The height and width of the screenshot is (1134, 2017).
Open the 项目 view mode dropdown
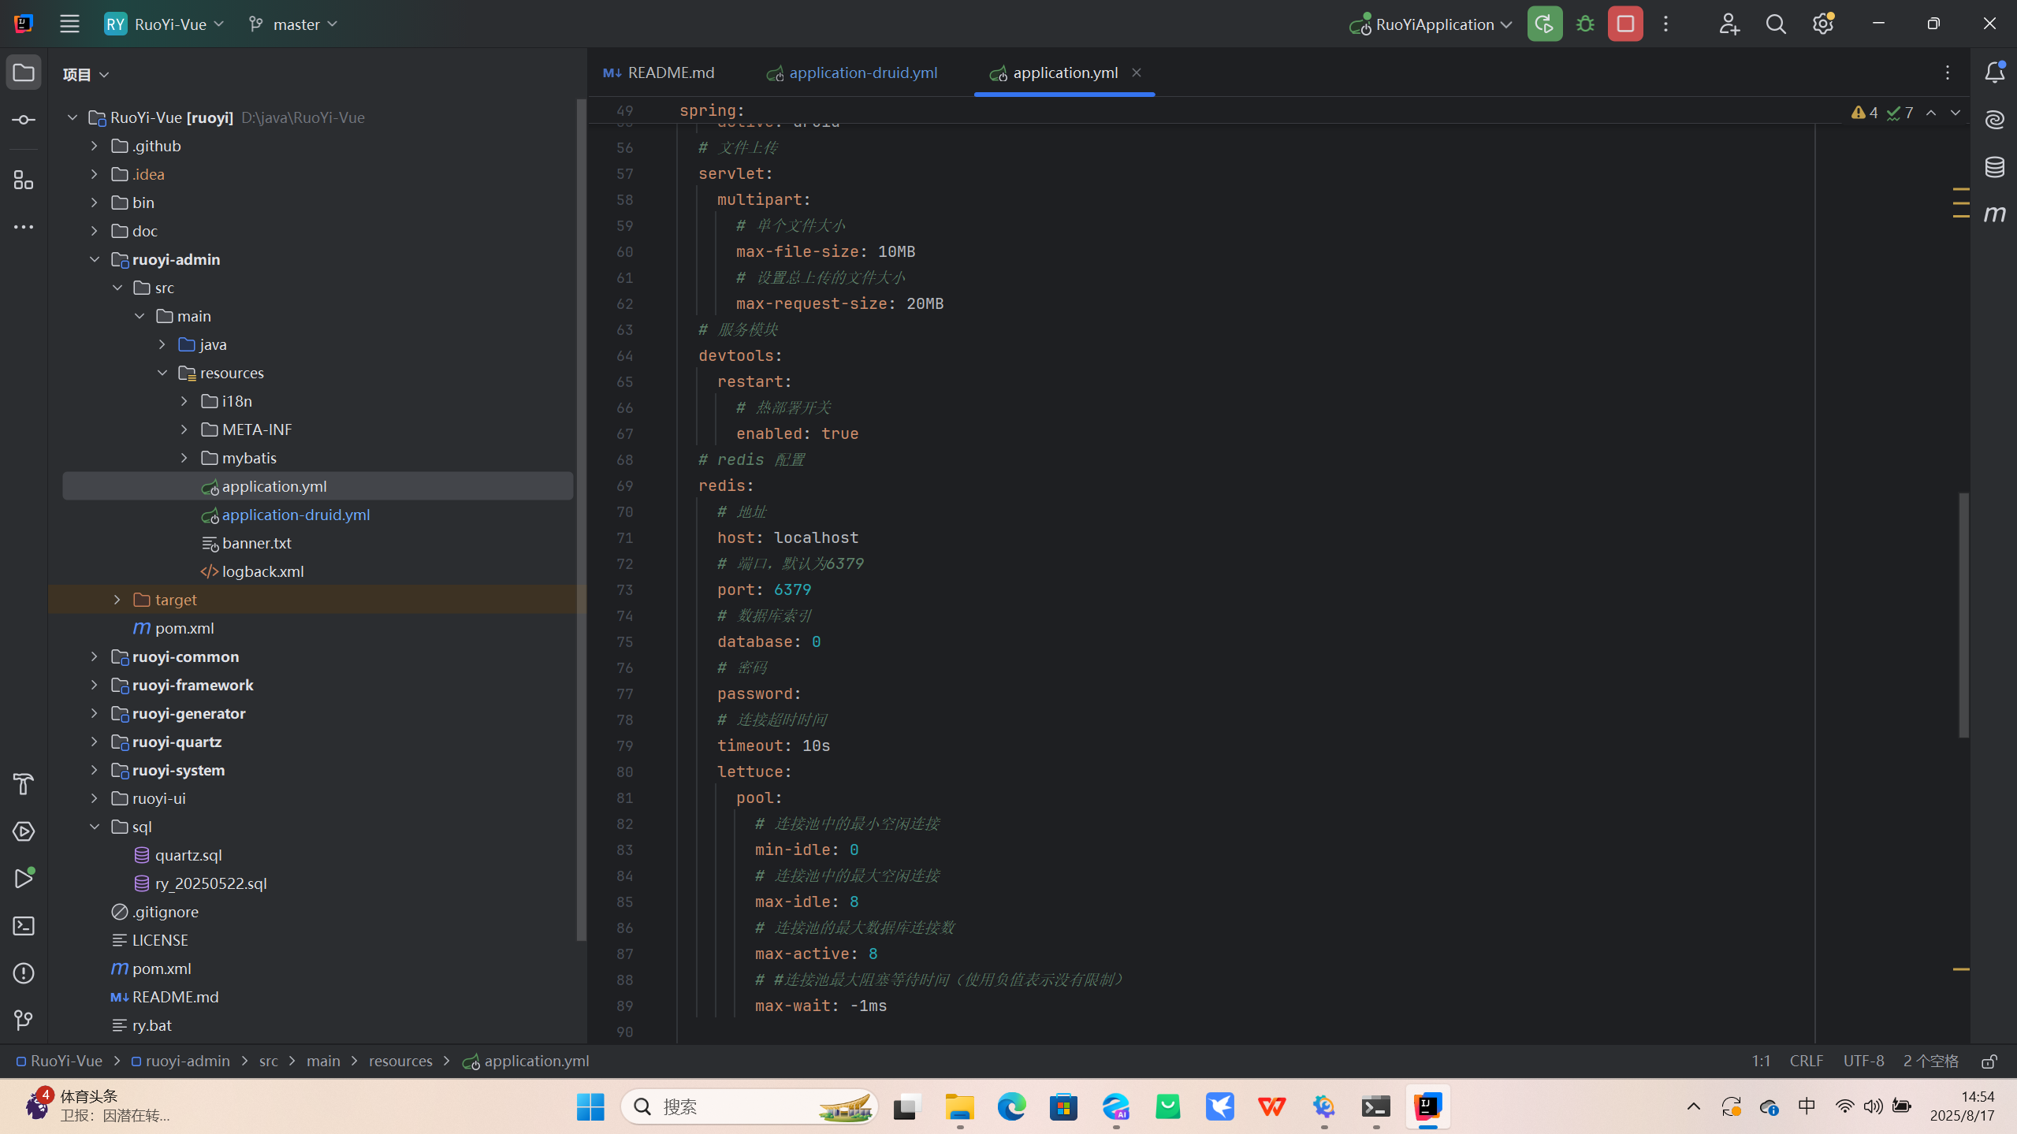coord(85,74)
